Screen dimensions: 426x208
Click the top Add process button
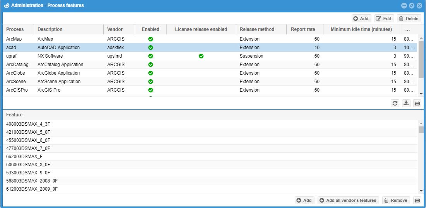click(361, 19)
